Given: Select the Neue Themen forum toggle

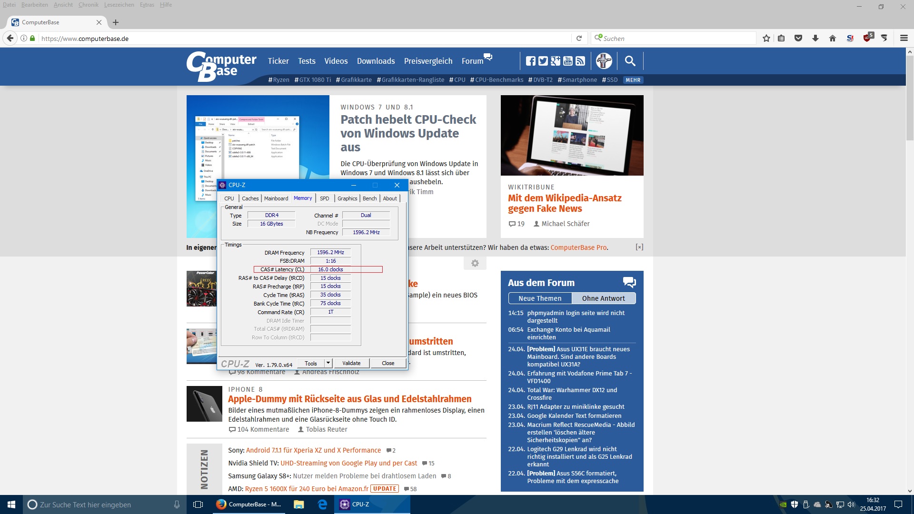Looking at the screenshot, I should click(540, 298).
